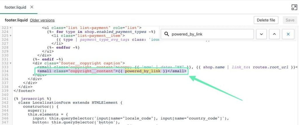299x125 pixels.
Task: Click the closing </ul> tag line
Action: [x=48, y=51]
